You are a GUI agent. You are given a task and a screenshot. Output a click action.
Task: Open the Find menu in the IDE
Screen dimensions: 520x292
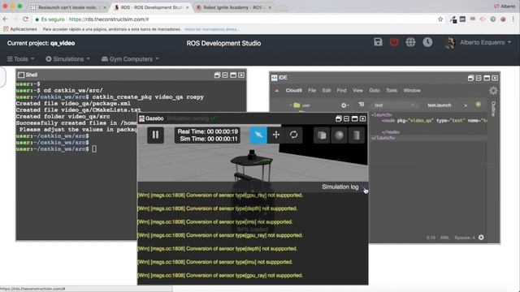click(x=341, y=90)
